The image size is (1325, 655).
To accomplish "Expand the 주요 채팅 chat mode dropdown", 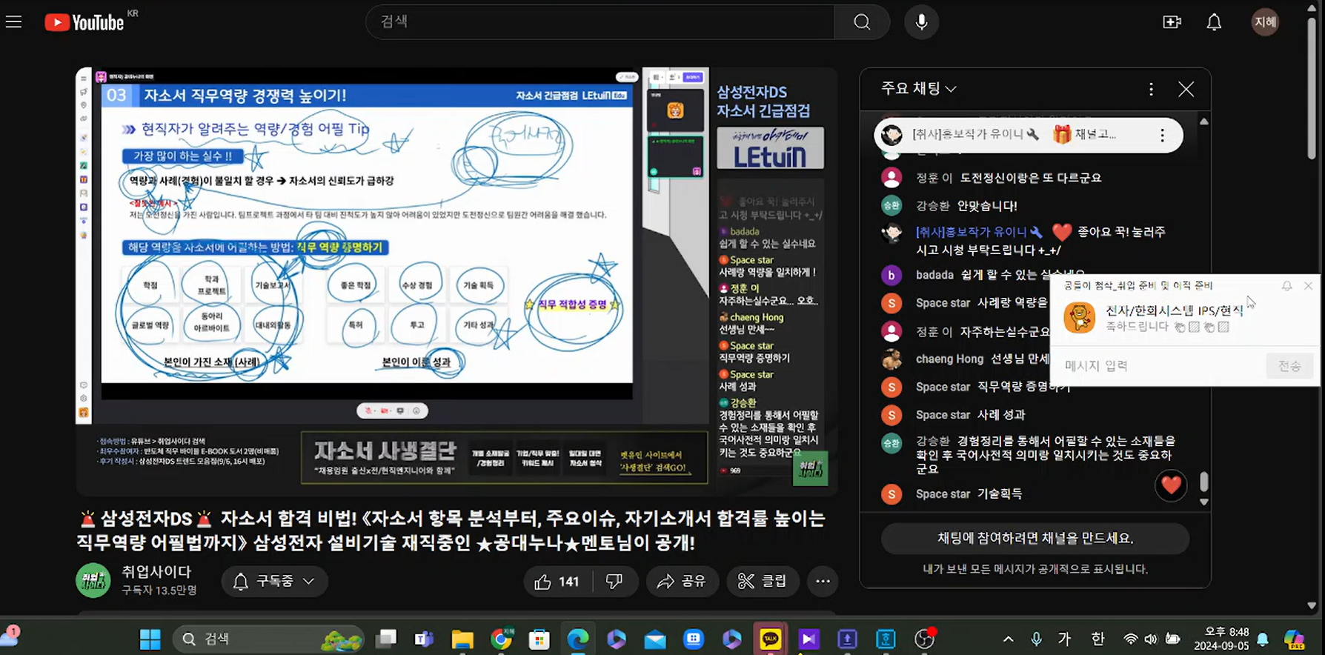I will (x=918, y=88).
